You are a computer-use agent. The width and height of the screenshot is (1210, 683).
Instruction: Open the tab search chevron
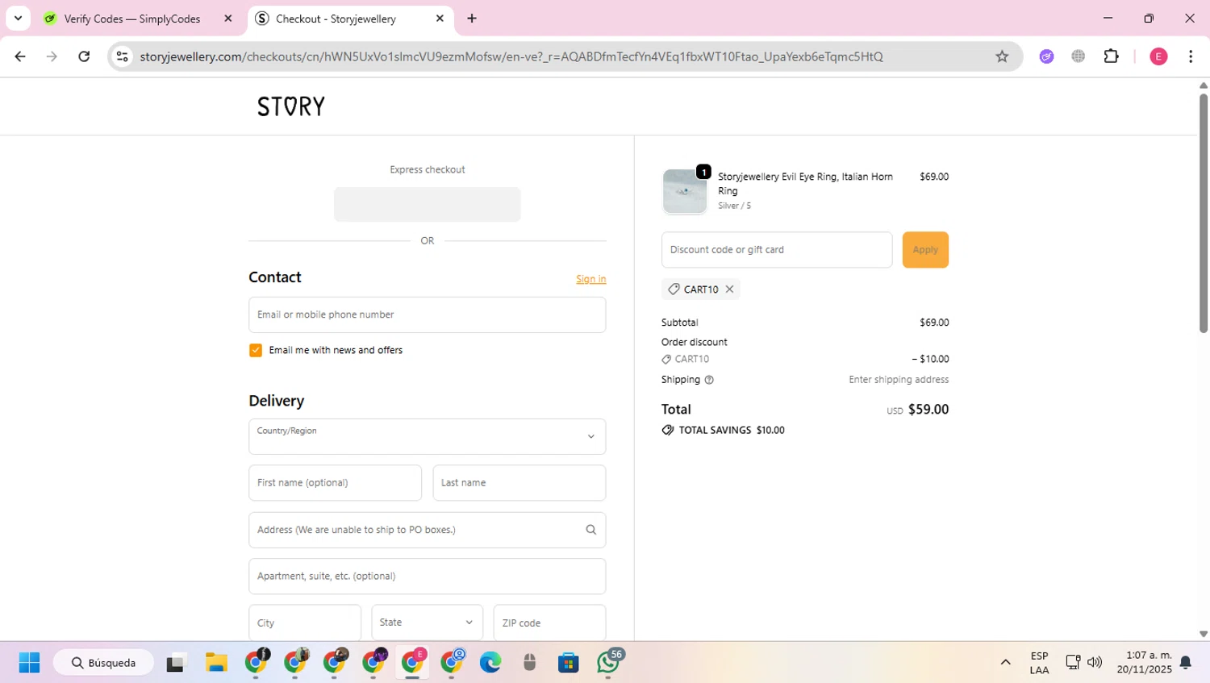pyautogui.click(x=18, y=18)
